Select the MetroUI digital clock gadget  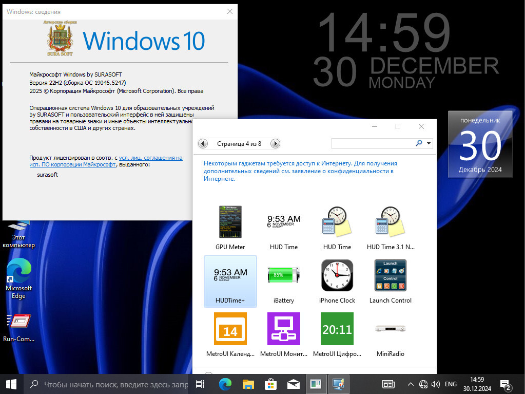point(337,335)
